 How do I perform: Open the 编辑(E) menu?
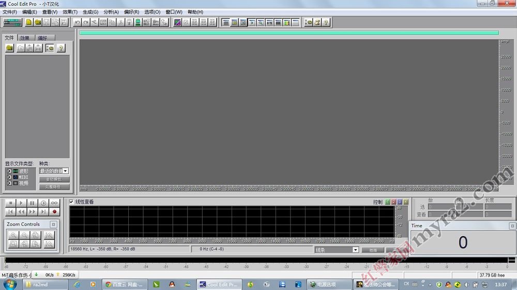pos(29,12)
